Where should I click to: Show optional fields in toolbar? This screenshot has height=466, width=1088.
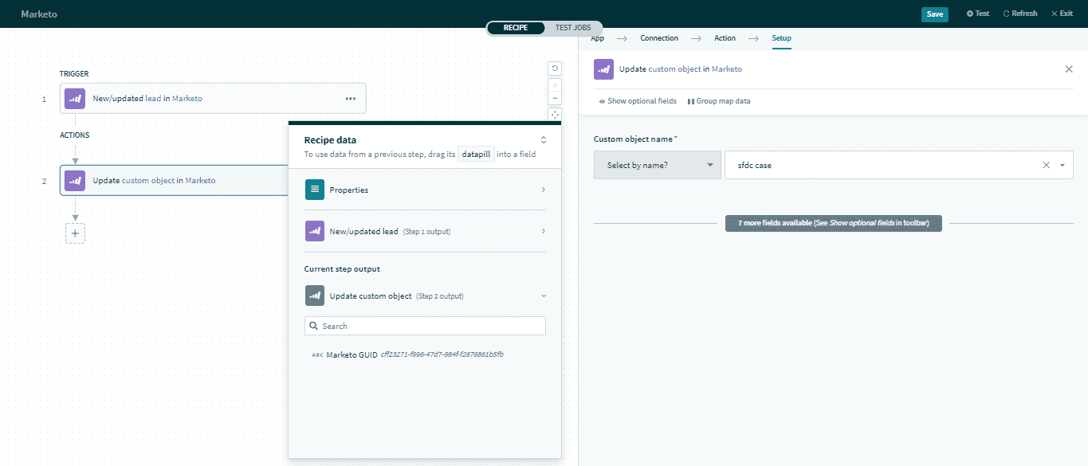click(x=638, y=101)
